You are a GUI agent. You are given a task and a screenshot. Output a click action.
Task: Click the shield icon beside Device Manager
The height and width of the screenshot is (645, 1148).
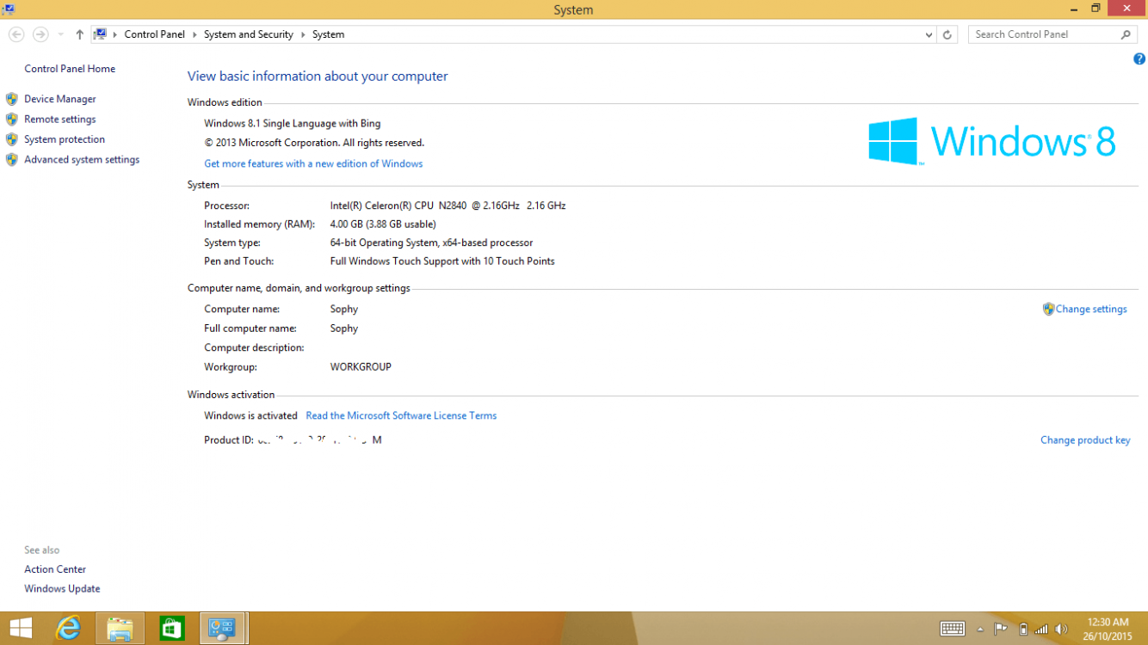point(11,99)
